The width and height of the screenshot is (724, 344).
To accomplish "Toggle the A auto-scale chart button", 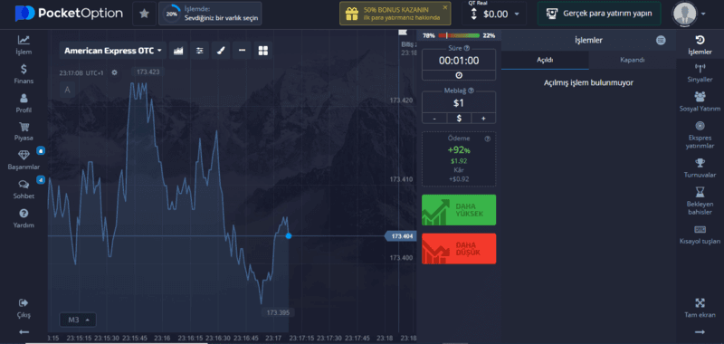I will click(67, 90).
